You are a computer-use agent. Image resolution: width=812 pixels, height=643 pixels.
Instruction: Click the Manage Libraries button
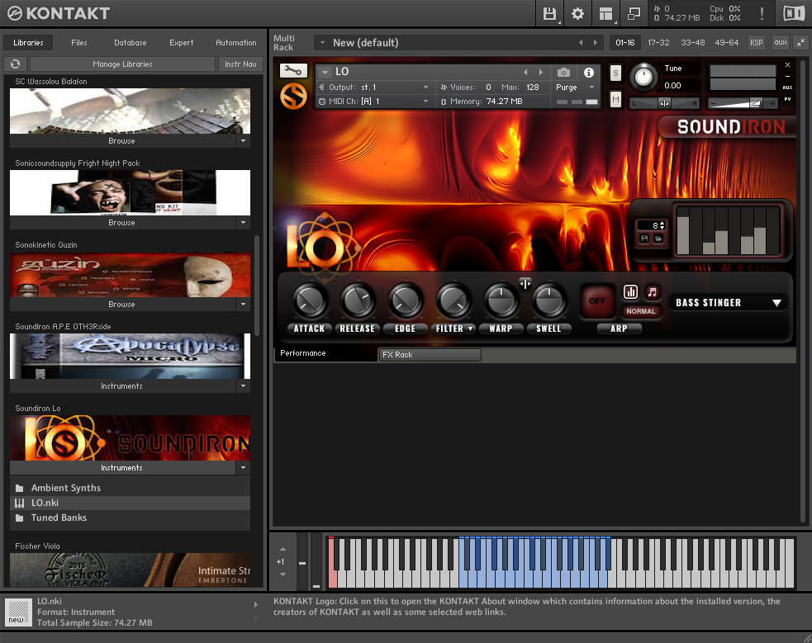pyautogui.click(x=123, y=64)
